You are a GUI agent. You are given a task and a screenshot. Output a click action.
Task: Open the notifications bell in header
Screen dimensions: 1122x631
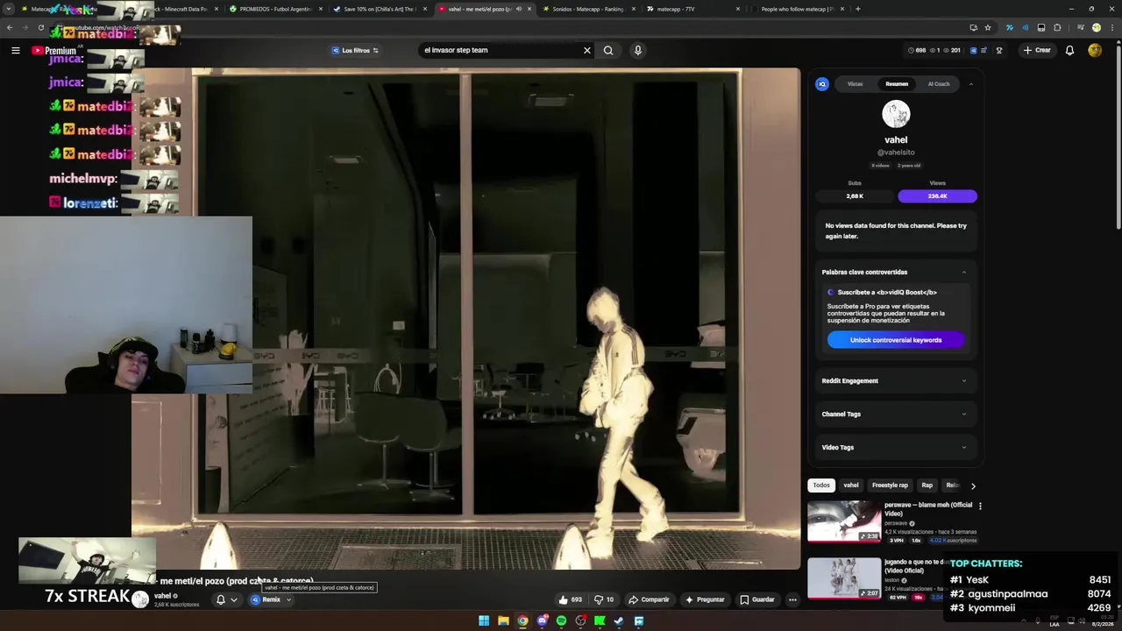click(x=1069, y=50)
